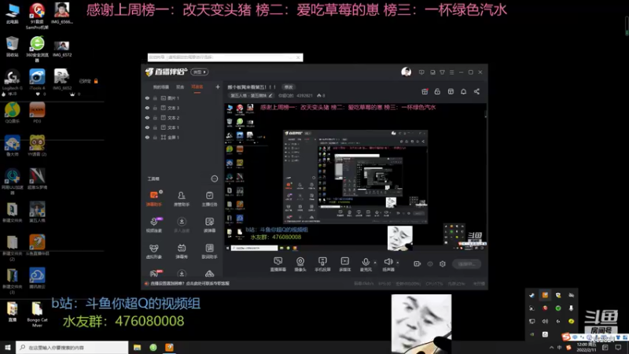Click the share icon in the title row

476,91
